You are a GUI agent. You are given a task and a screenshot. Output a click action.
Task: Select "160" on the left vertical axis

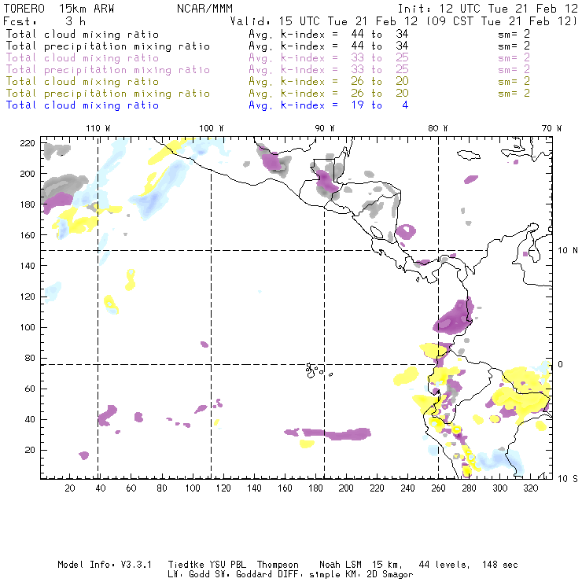[x=28, y=235]
